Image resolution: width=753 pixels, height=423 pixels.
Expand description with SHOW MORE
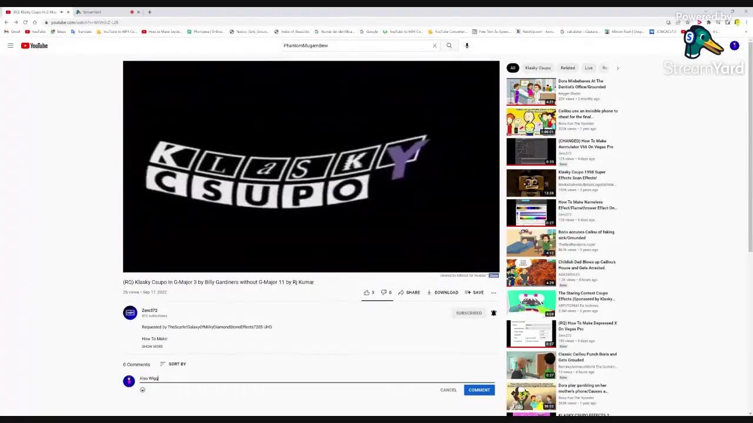(152, 347)
